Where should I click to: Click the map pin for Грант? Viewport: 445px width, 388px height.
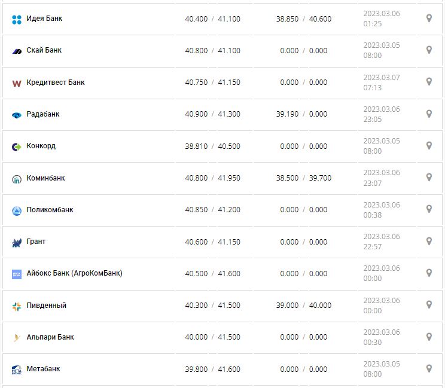tap(429, 242)
